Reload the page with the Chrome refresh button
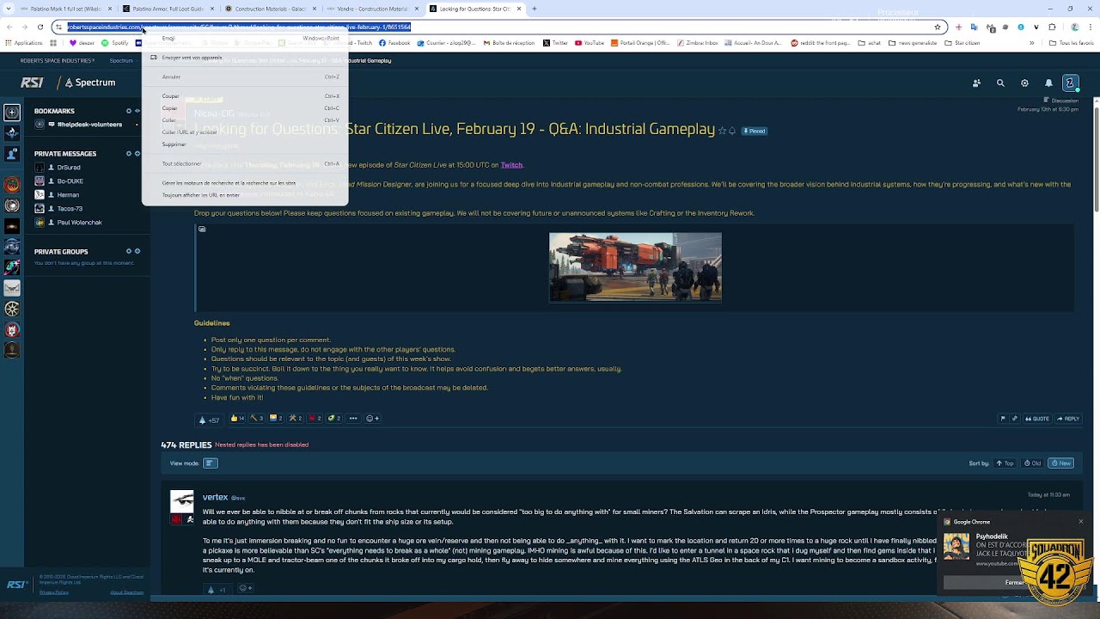Image resolution: width=1100 pixels, height=619 pixels. point(40,27)
